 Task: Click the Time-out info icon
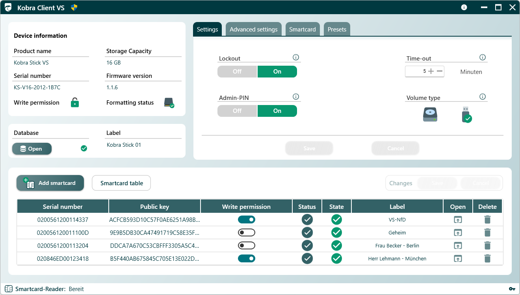[x=483, y=57]
